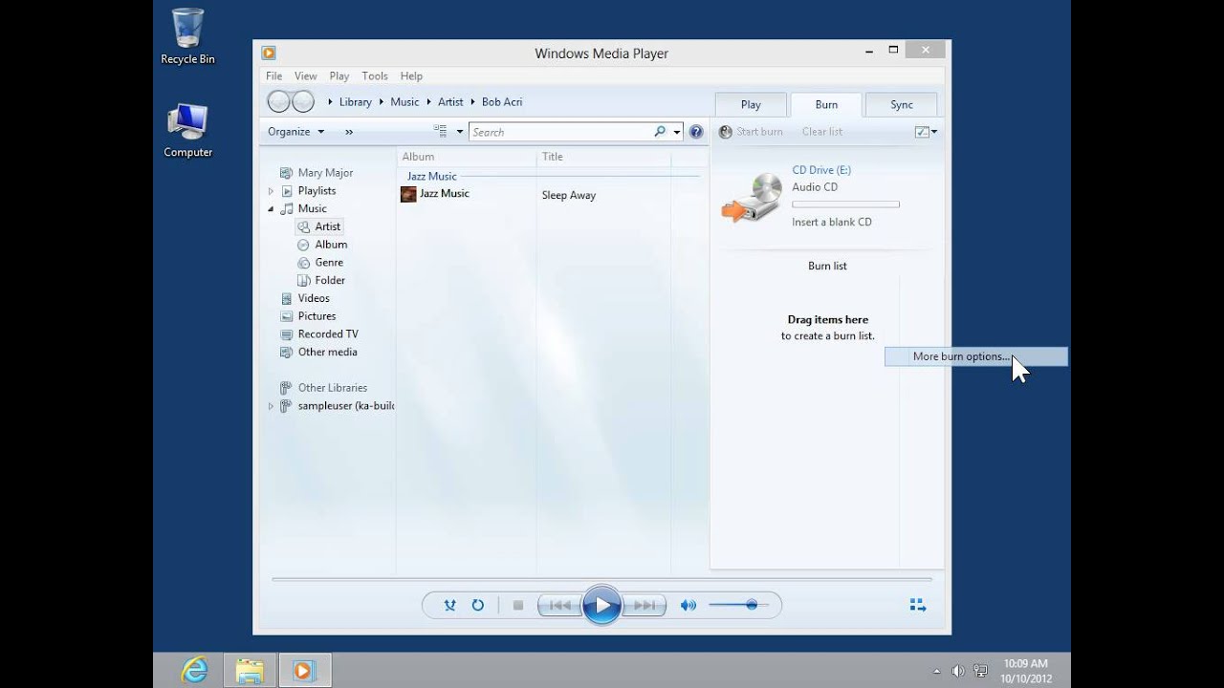This screenshot has width=1224, height=688.
Task: Click the seek bar track
Action: point(601,579)
